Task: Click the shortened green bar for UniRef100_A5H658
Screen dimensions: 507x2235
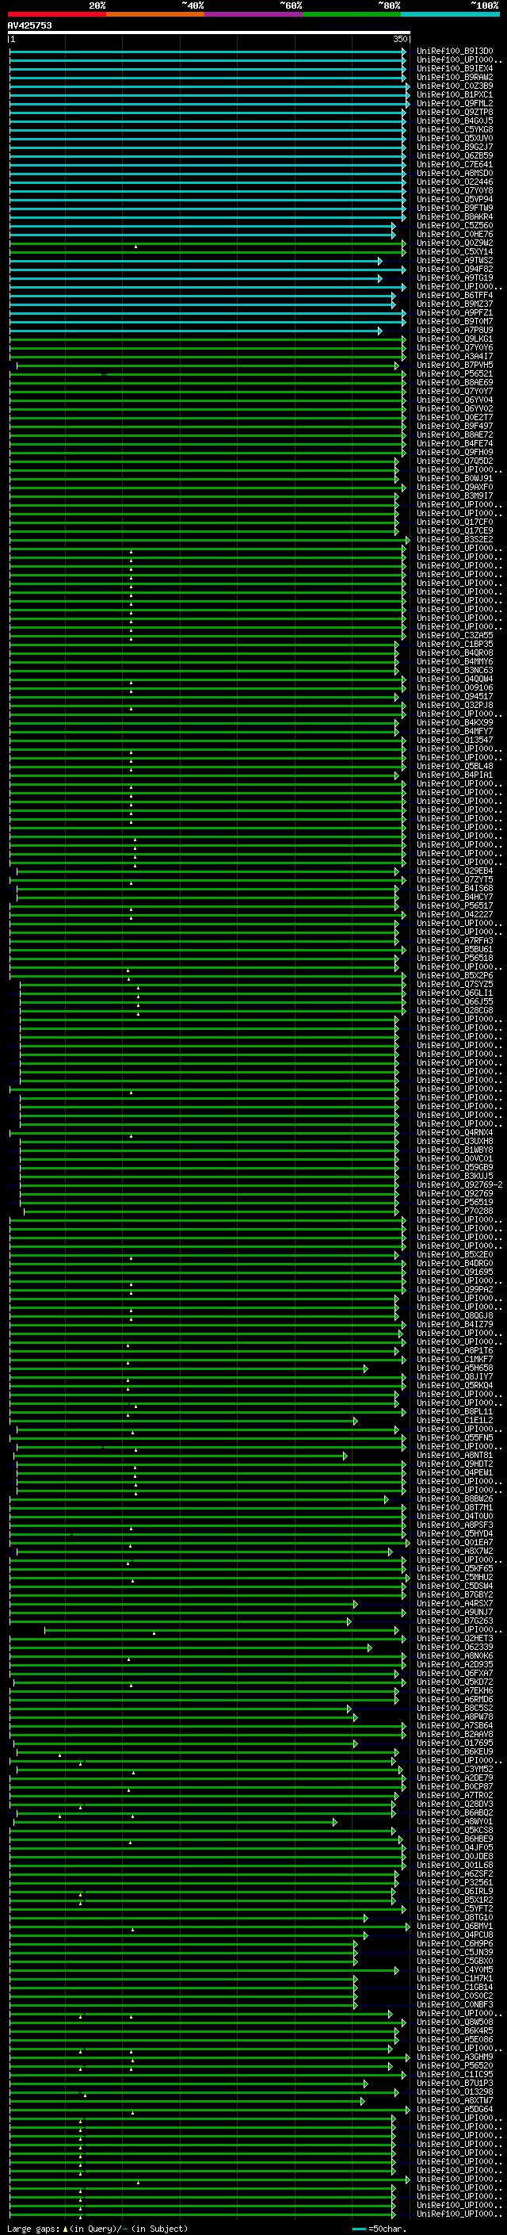Action: pos(188,1368)
